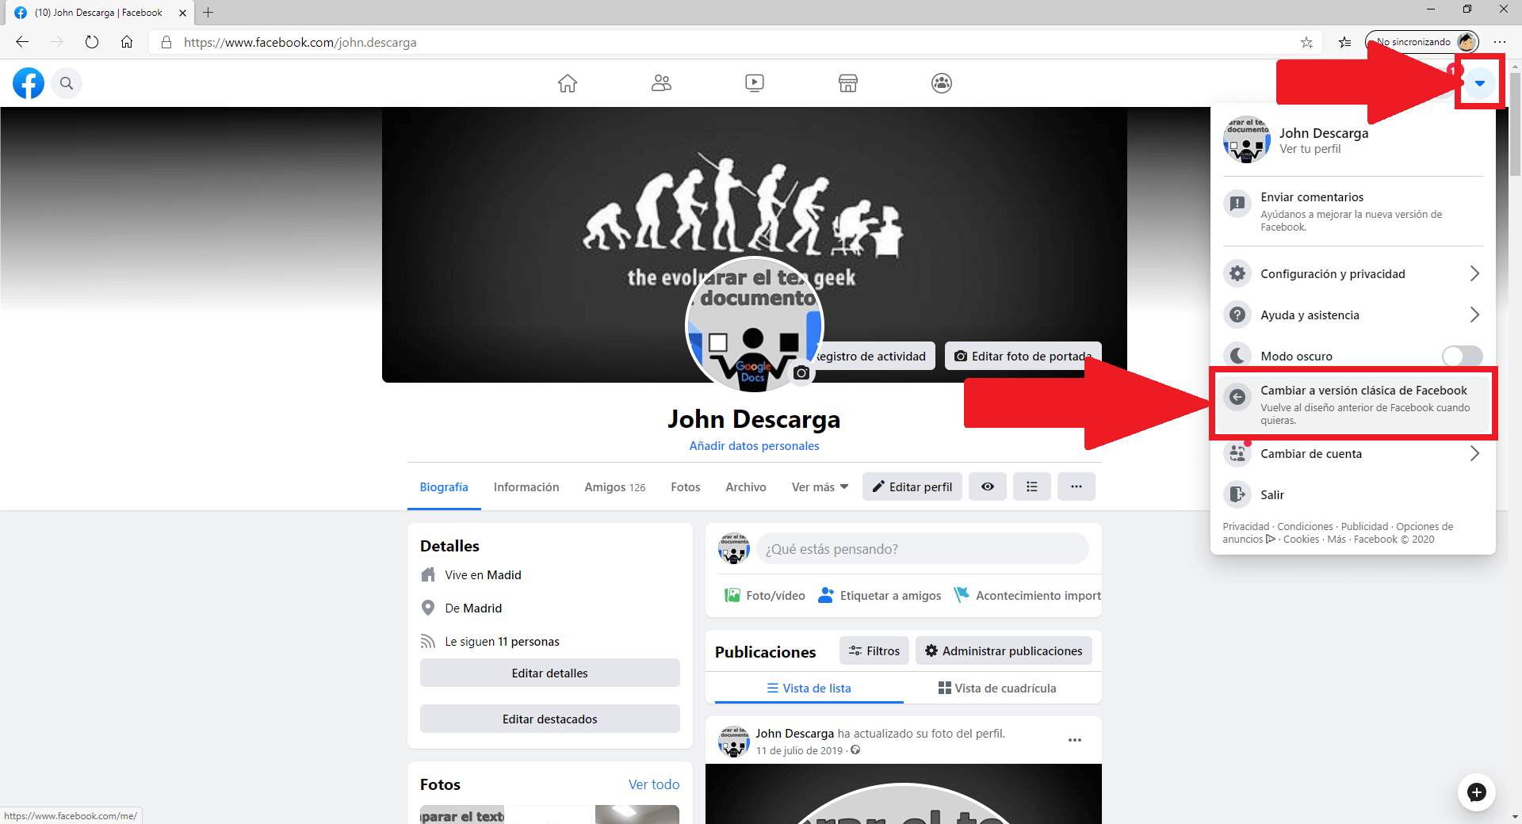Viewport: 1522px width, 824px height.
Task: Click Editar destacados button
Action: 550,719
